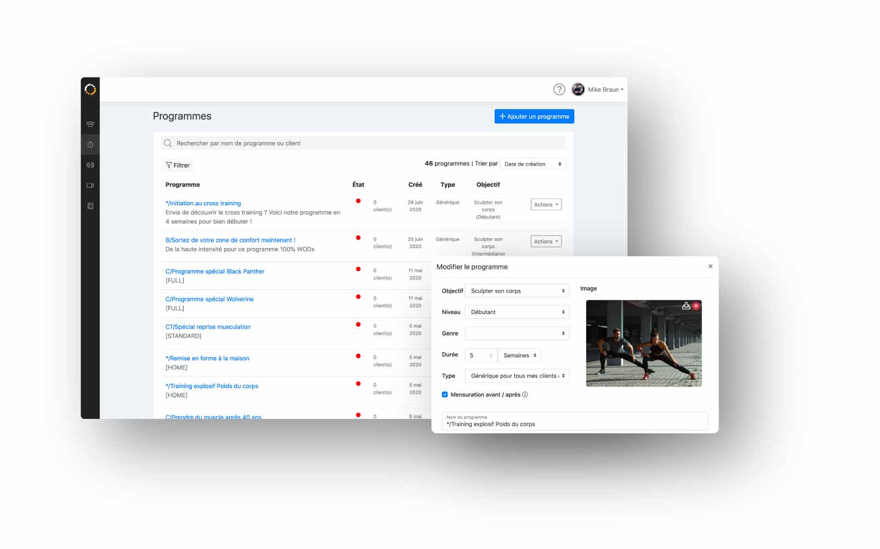Click the search magnifier icon
880x549 pixels.
[168, 143]
